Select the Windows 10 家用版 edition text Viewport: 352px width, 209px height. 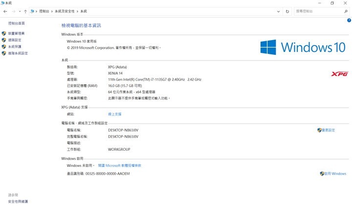pyautogui.click(x=82, y=41)
